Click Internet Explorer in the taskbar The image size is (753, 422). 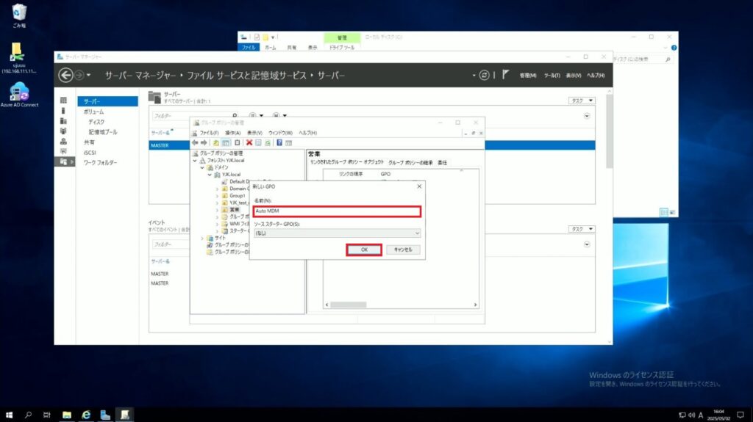coord(86,415)
